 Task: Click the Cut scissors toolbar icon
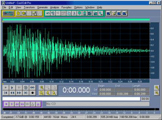pyautogui.click(x=74, y=13)
